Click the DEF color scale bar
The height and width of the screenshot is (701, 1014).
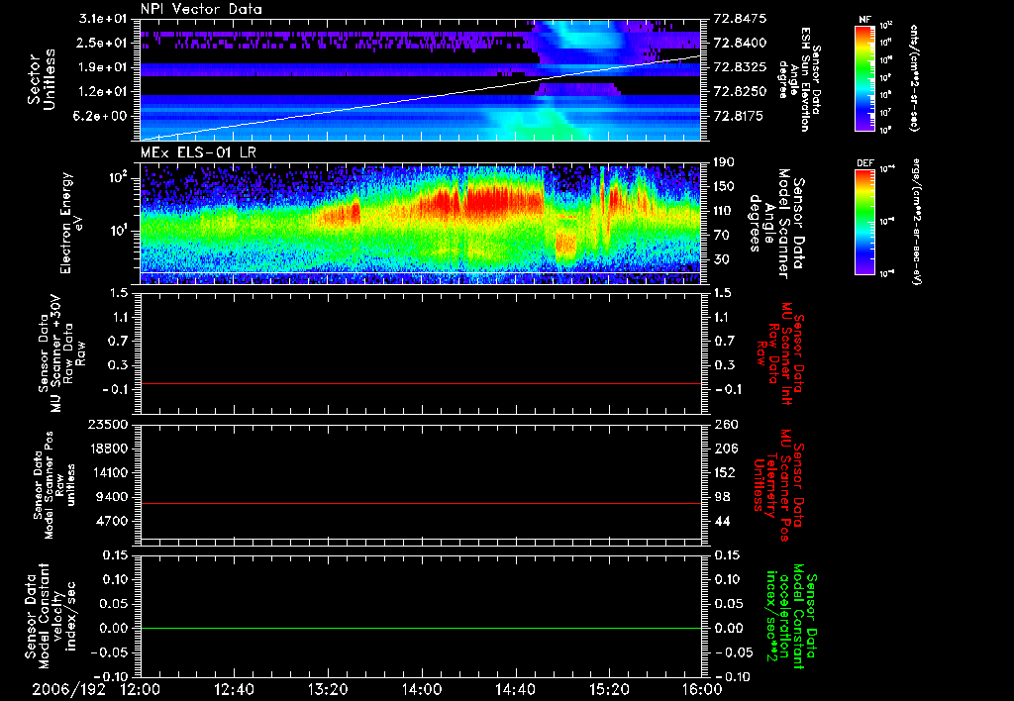point(865,222)
